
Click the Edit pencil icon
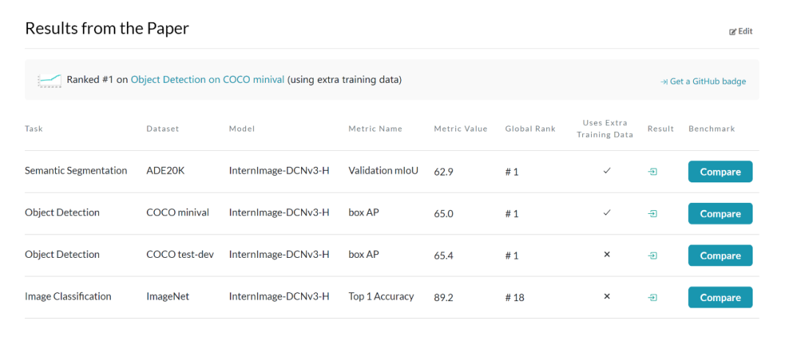tap(733, 32)
